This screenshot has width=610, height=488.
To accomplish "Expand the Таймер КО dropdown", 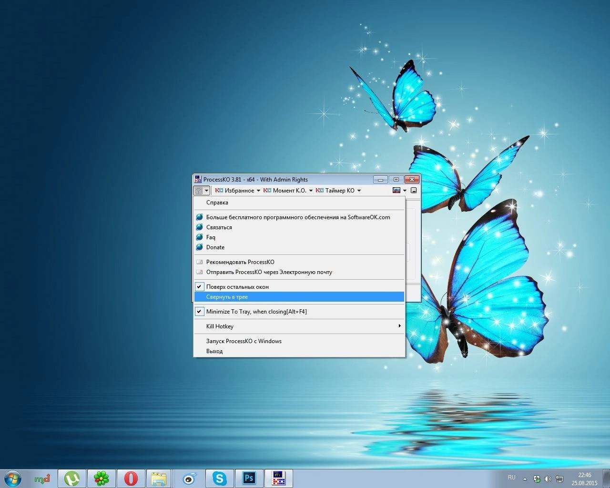I will click(x=338, y=191).
